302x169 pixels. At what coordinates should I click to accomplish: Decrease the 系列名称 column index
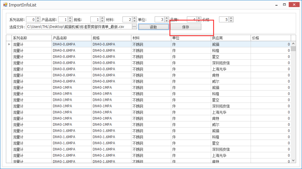[x=38, y=21]
